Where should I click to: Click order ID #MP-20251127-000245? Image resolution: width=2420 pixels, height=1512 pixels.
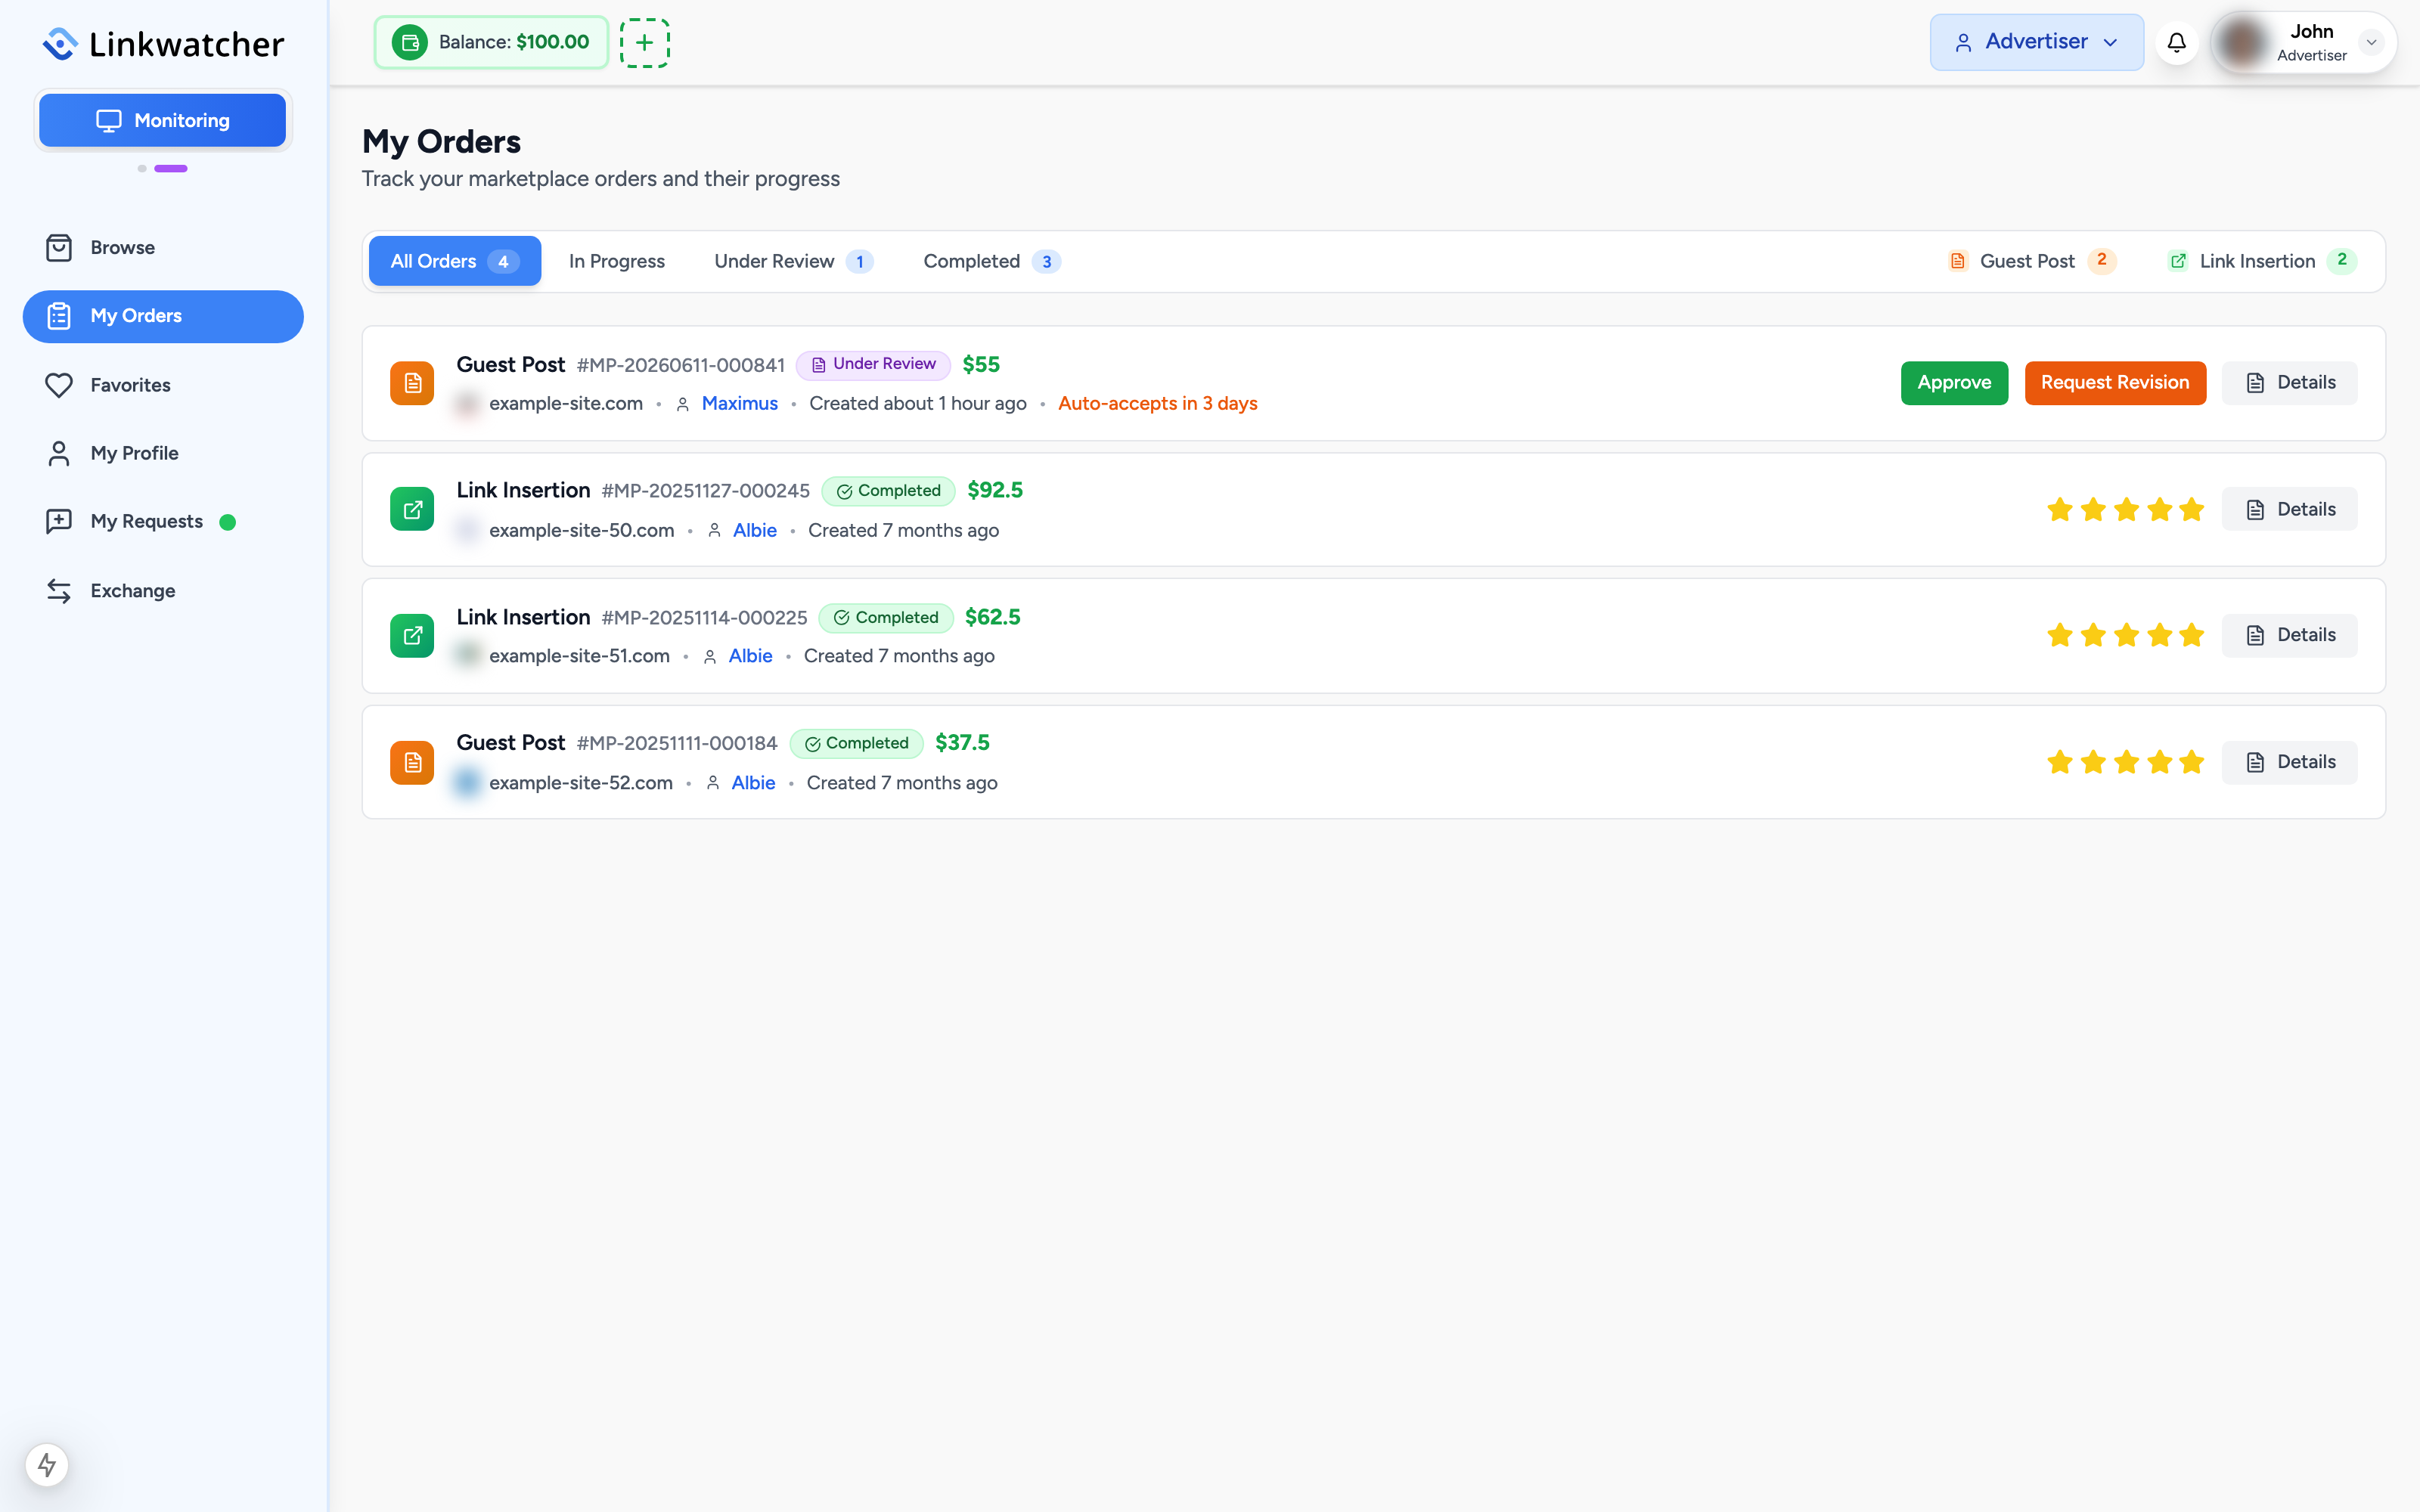coord(705,491)
